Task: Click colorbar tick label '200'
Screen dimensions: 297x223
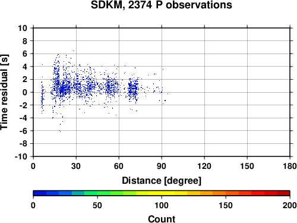Action: pos(290,205)
